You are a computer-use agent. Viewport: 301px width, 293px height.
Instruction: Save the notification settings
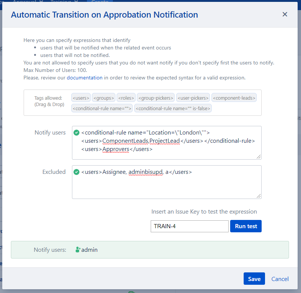(254, 279)
